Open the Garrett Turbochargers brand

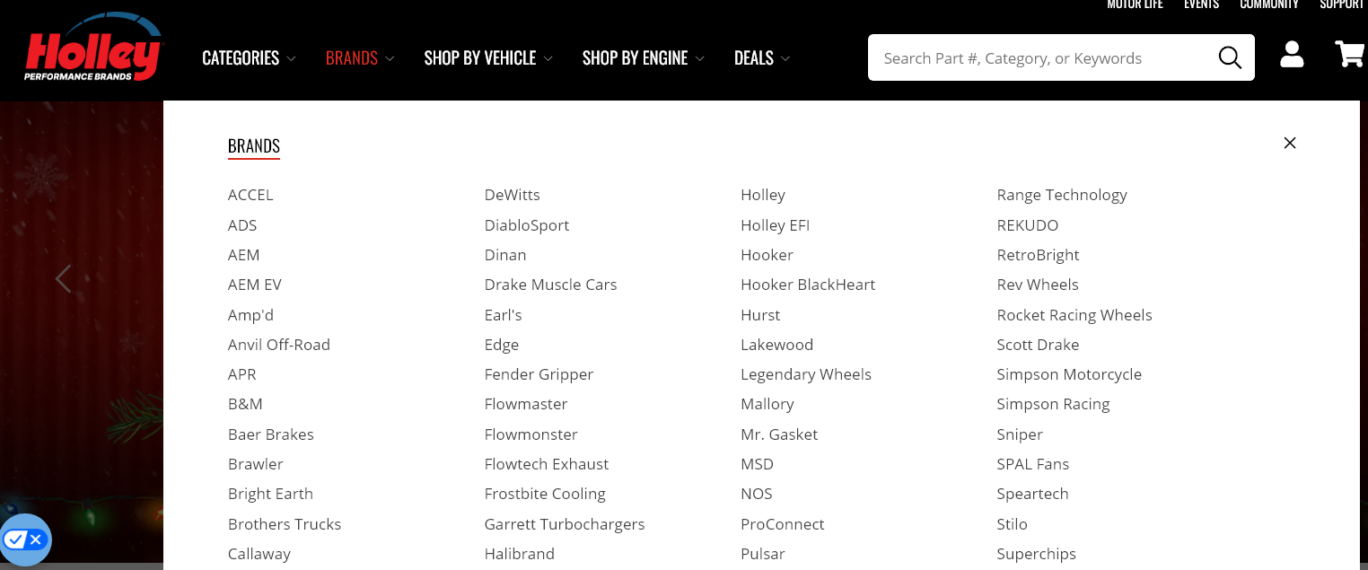(564, 524)
